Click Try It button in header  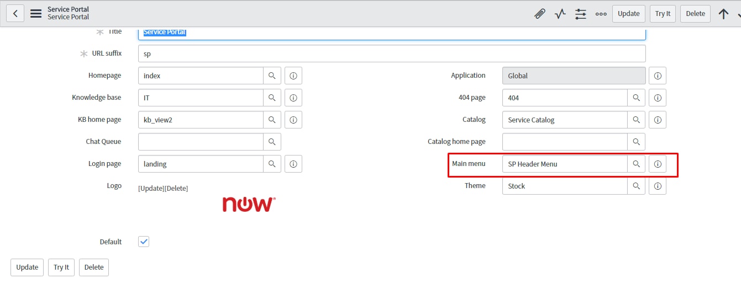tap(663, 14)
